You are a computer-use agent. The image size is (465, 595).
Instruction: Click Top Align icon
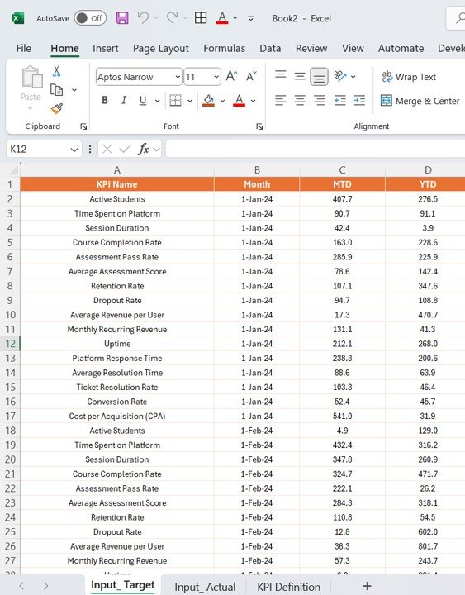click(x=281, y=74)
